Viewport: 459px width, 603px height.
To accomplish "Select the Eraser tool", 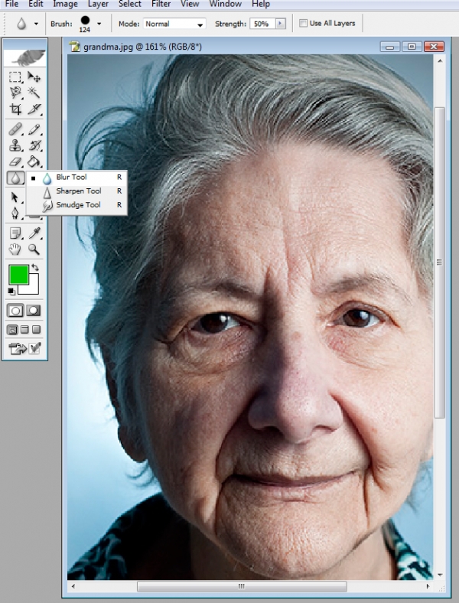I will coord(15,161).
